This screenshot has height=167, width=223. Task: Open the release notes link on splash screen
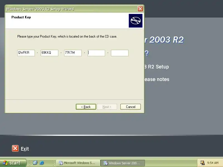tap(157, 79)
